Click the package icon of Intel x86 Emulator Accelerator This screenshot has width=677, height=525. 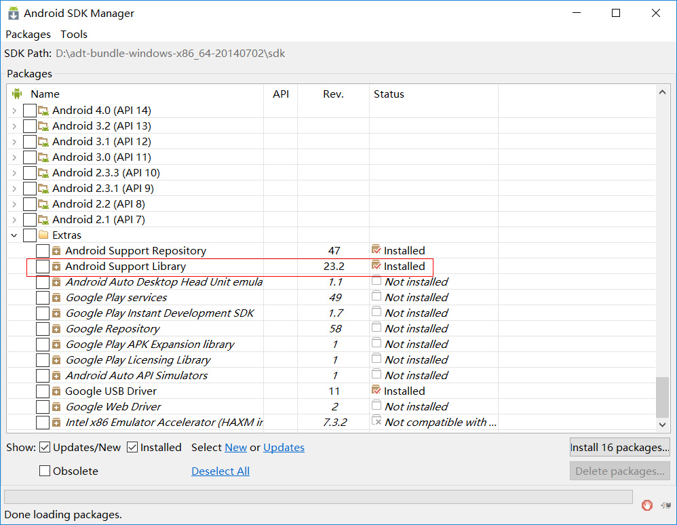[56, 423]
